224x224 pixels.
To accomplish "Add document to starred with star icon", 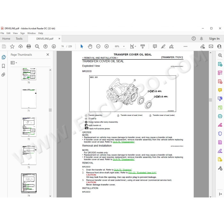I will pos(12,46).
